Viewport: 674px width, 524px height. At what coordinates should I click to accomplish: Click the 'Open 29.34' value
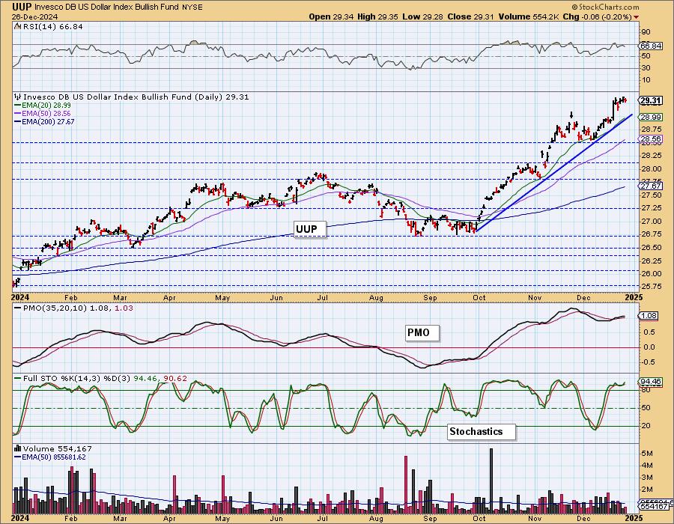330,16
